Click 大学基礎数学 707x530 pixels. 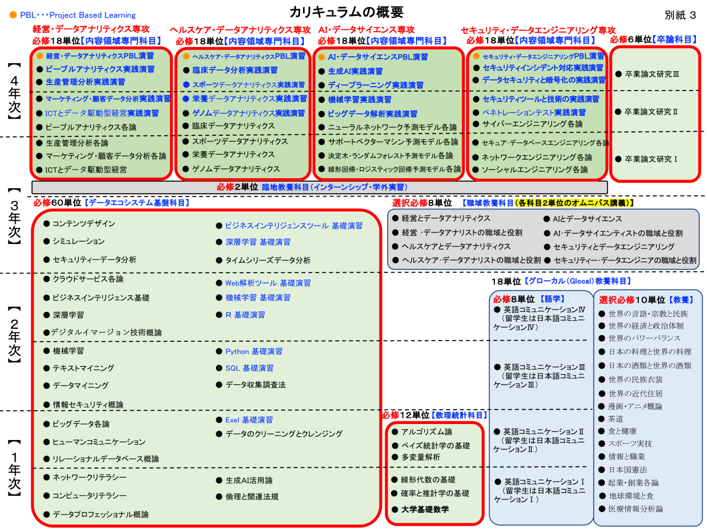pos(425,509)
